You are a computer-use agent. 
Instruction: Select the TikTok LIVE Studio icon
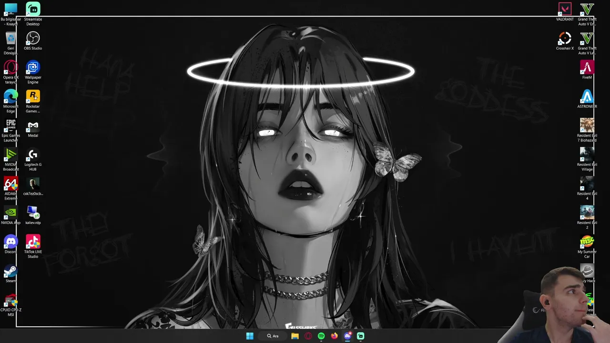click(33, 242)
